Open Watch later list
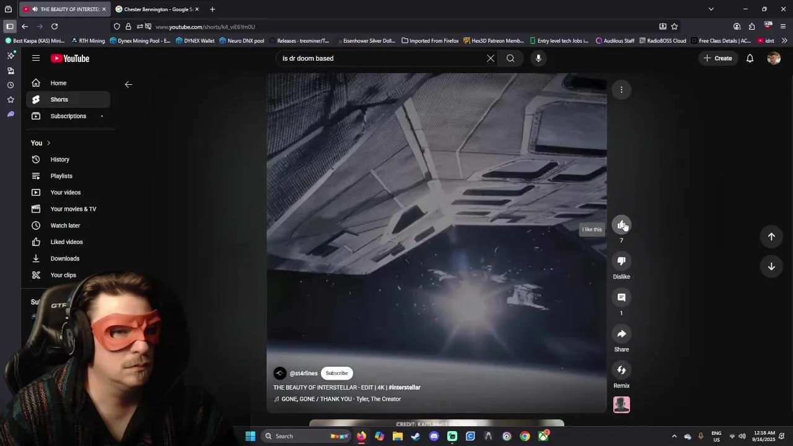Image resolution: width=793 pixels, height=446 pixels. 68,225
